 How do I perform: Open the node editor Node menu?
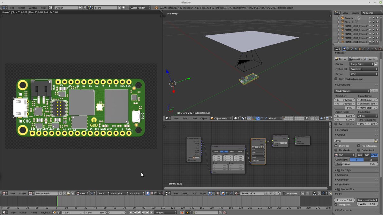click(203, 193)
